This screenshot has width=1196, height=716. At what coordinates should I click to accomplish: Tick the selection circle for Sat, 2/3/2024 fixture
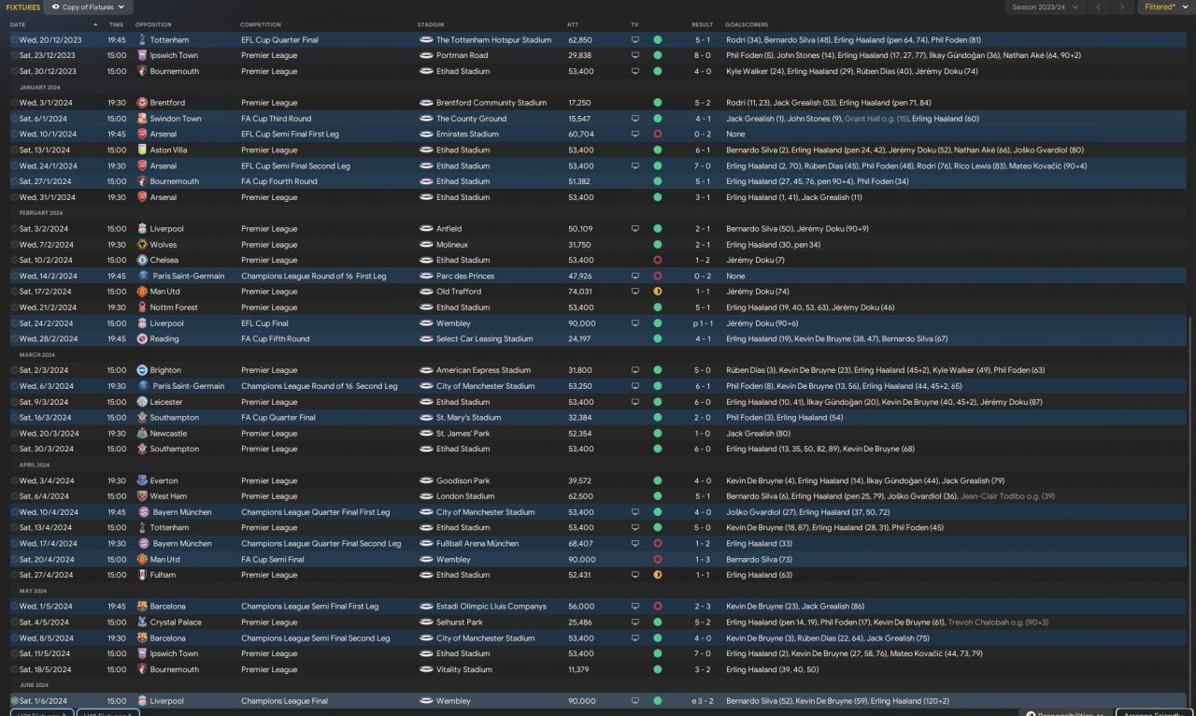(14, 370)
